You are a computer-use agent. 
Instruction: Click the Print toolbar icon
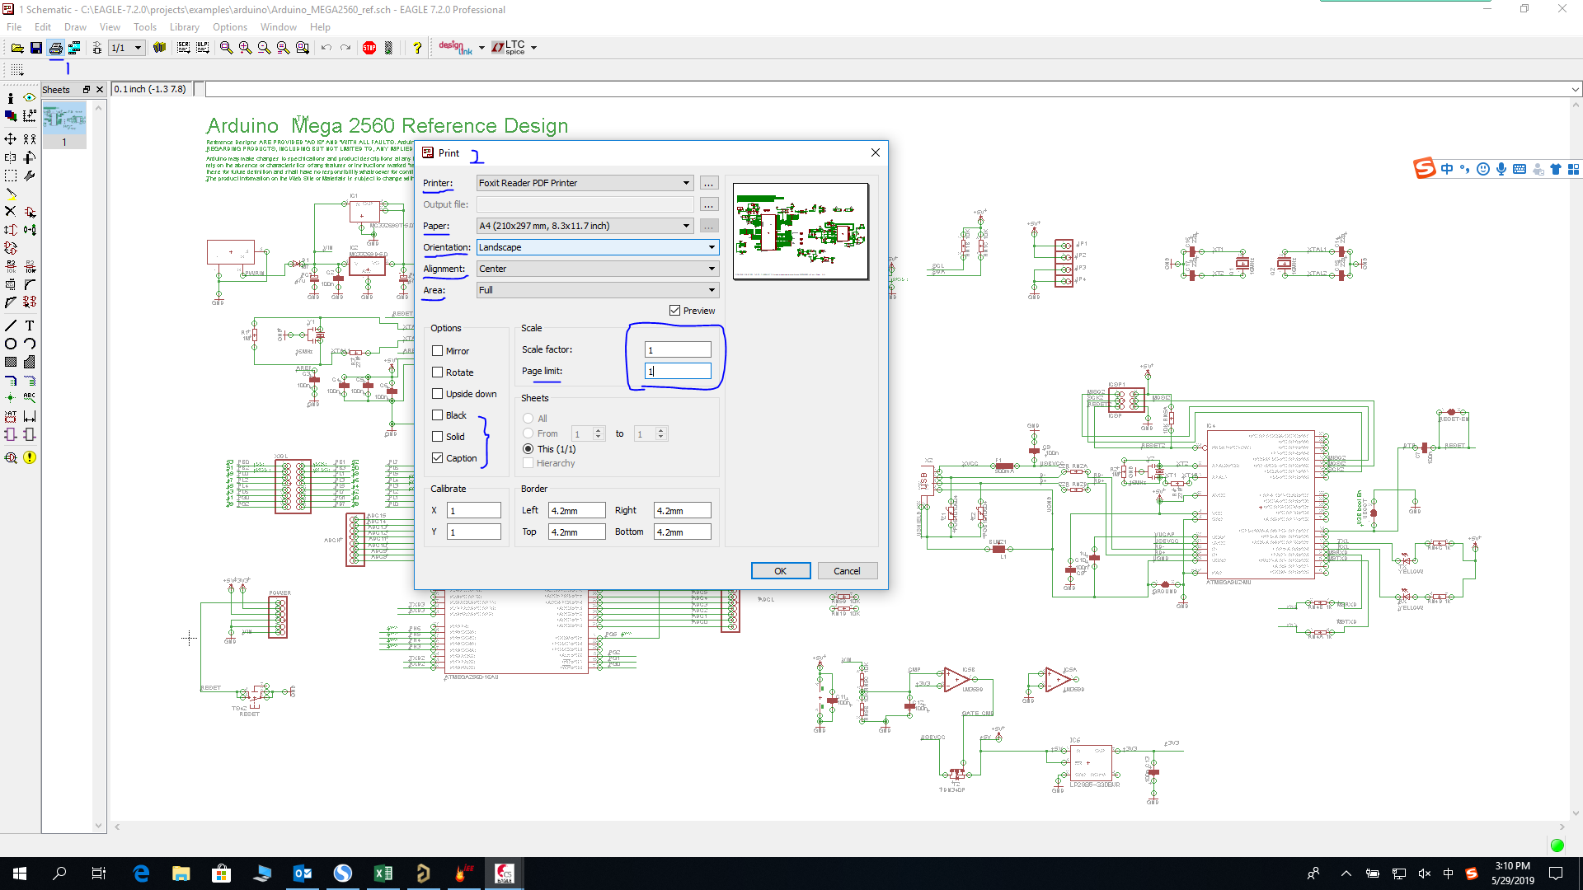[x=55, y=48]
